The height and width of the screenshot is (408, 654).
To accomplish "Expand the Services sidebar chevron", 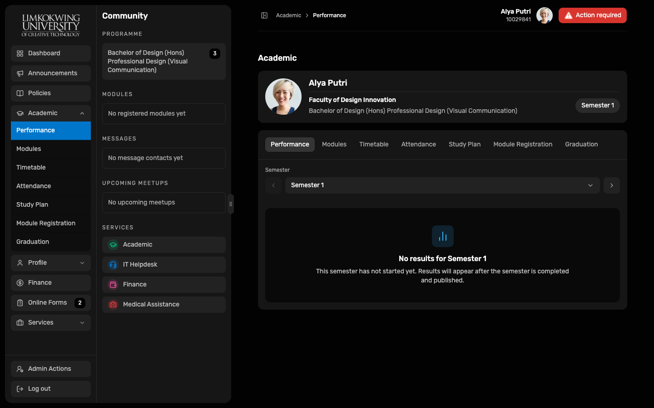I will tap(82, 323).
